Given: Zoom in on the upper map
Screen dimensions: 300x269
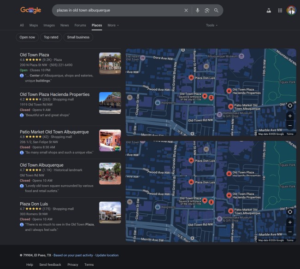Looking at the screenshot, I should click(290, 116).
